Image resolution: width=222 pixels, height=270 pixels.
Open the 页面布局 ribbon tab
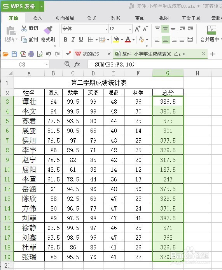(65, 18)
